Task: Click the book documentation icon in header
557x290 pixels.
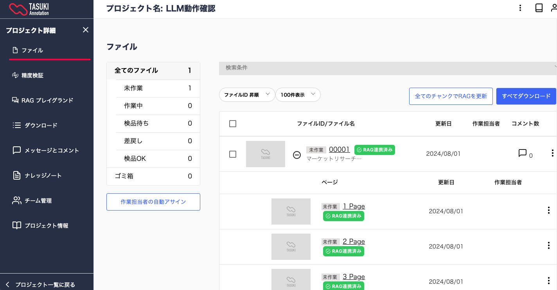Action: 539,8
